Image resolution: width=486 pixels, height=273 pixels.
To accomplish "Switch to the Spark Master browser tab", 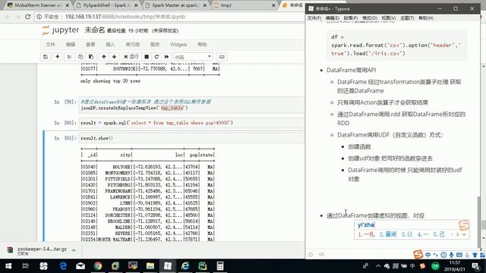I will click(175, 5).
